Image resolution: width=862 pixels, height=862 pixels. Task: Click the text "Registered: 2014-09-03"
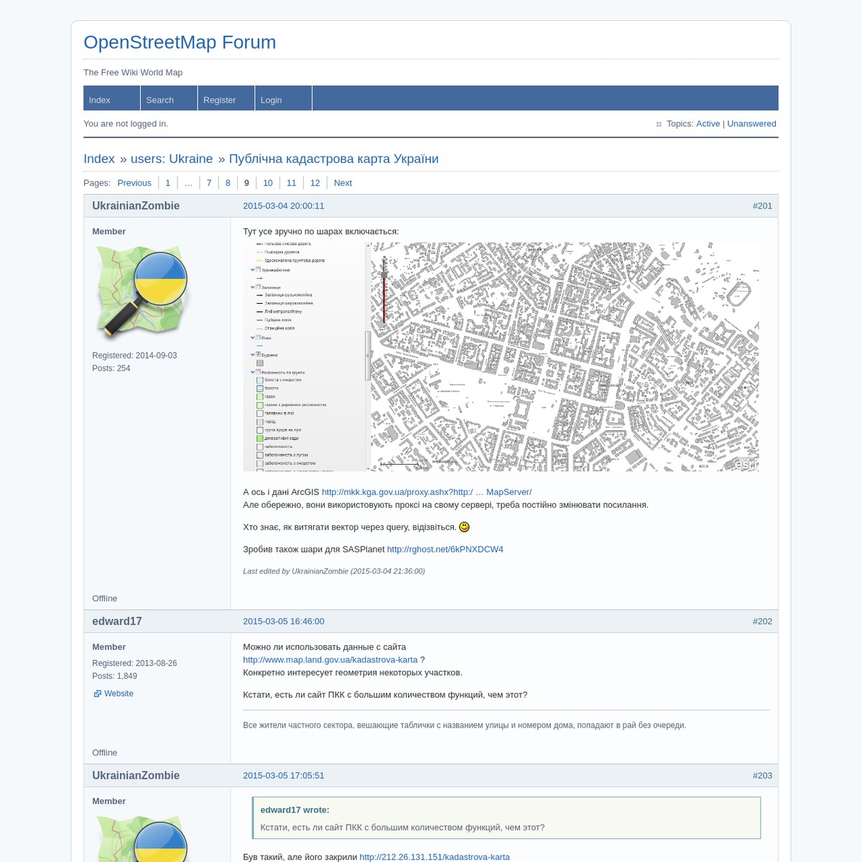coord(134,356)
